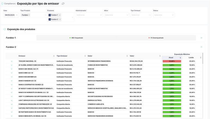Expand the VERT-11 COMPANHIA SECURITIZADORA row
Screen dimensions: 210x119
click(x=11, y=97)
